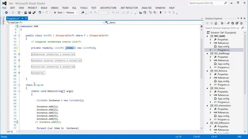Click the Toggle Bookmark toolbar icon
The width and height of the screenshot is (248, 139).
[x=160, y=13]
